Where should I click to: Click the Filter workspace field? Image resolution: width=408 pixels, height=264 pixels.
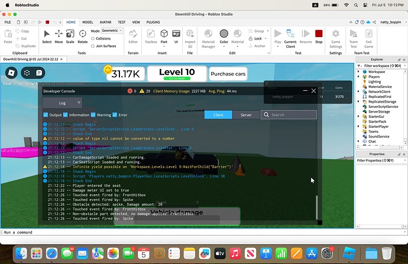pyautogui.click(x=382, y=66)
